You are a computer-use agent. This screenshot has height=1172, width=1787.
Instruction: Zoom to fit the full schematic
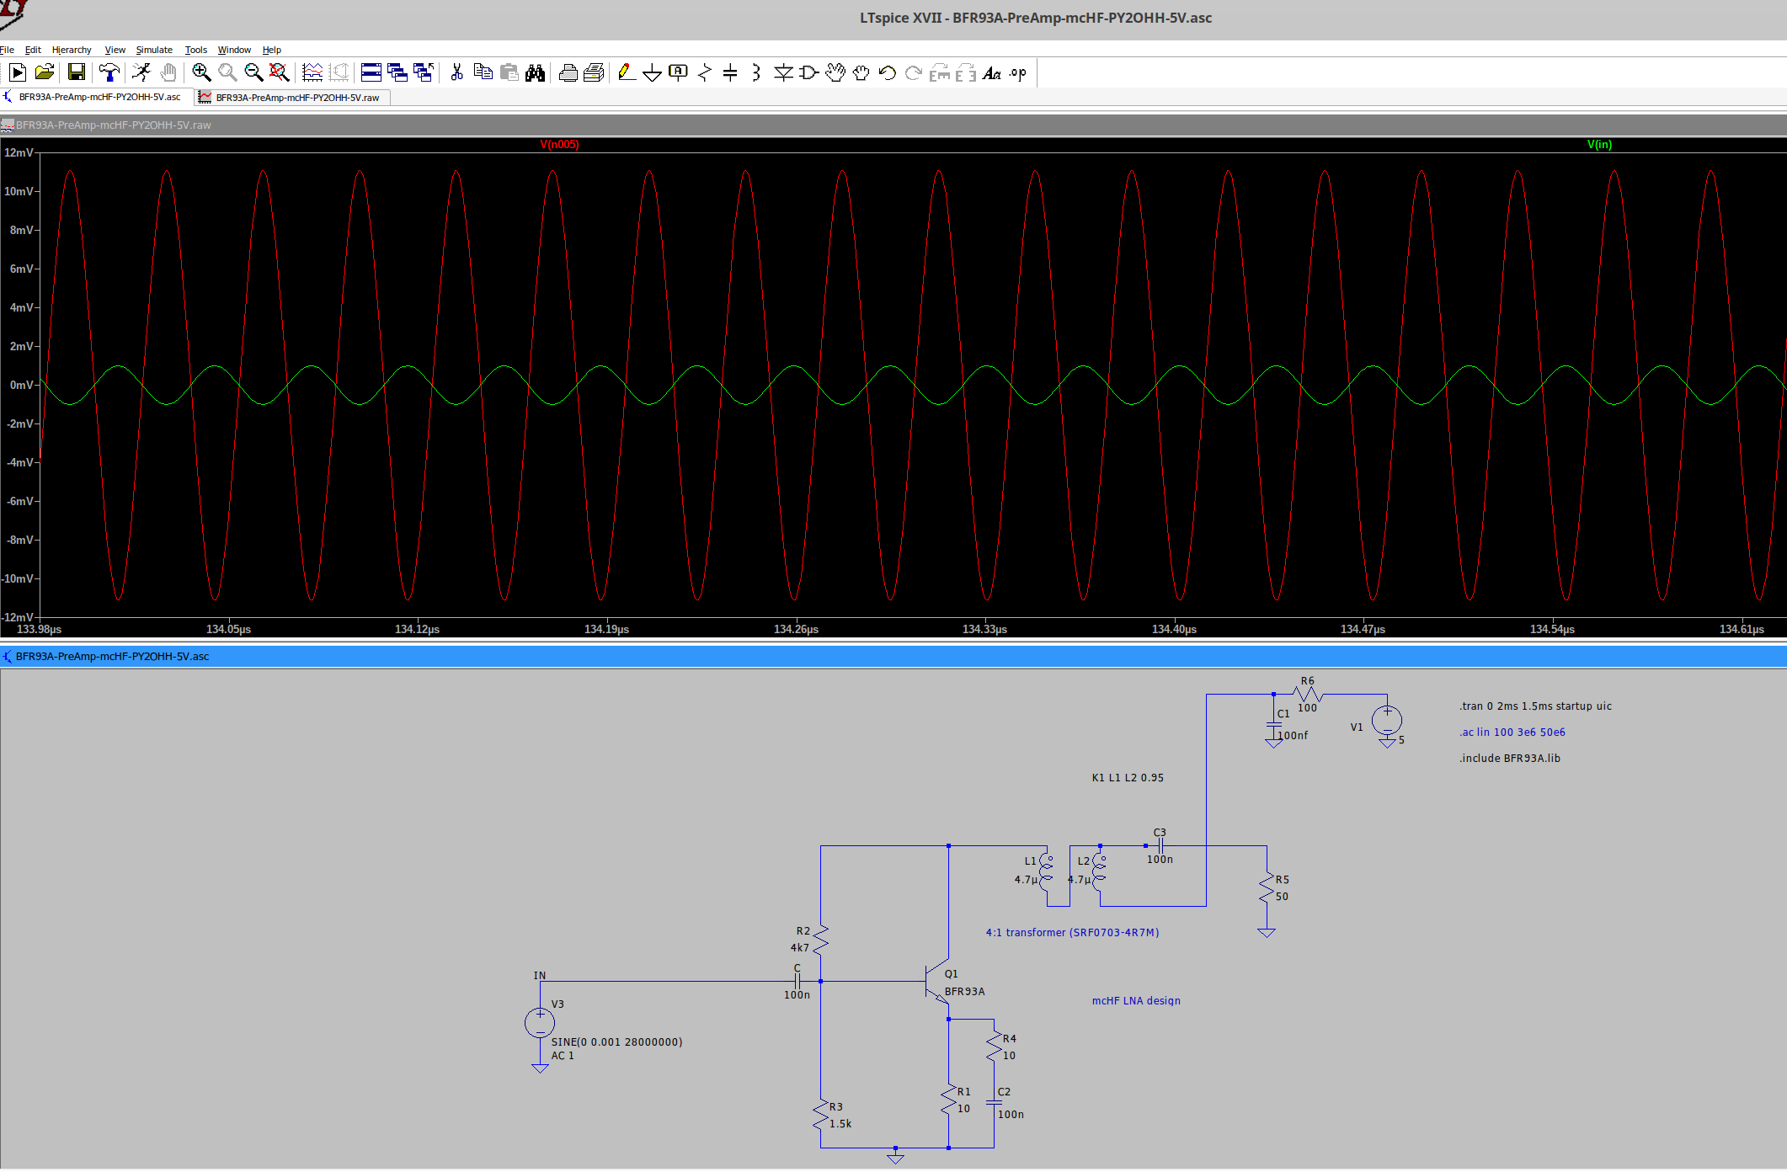pyautogui.click(x=277, y=73)
